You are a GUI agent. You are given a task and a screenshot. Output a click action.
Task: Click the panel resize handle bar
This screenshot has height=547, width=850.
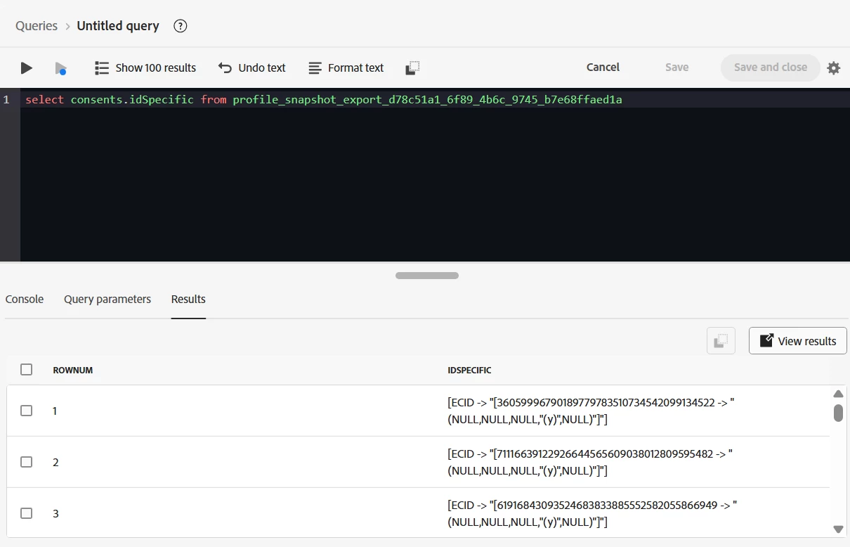coord(427,276)
